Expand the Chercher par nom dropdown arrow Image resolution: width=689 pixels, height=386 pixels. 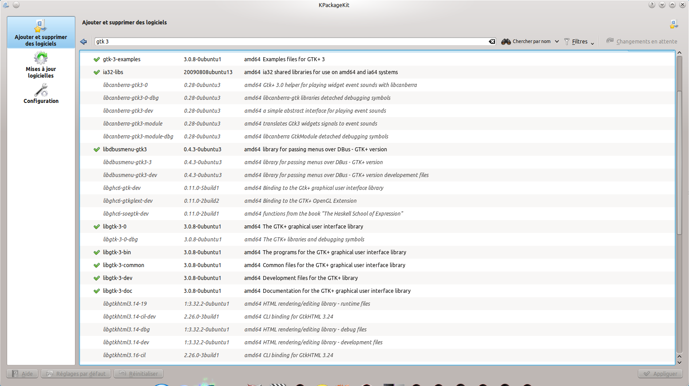tap(557, 42)
